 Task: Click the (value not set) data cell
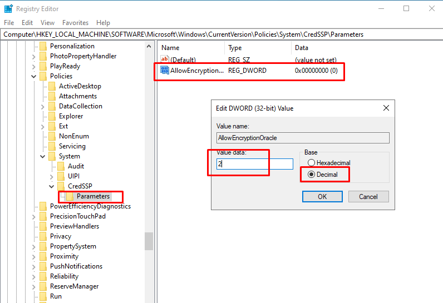point(316,59)
